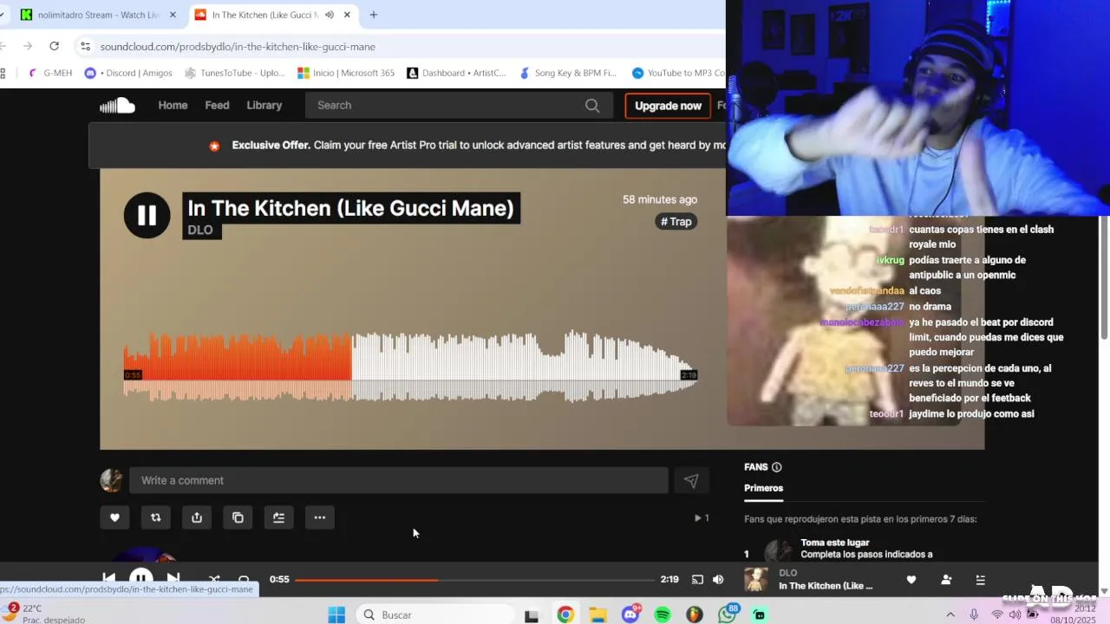This screenshot has width=1110, height=624.
Task: Click the FANS info icon
Action: pyautogui.click(x=776, y=467)
